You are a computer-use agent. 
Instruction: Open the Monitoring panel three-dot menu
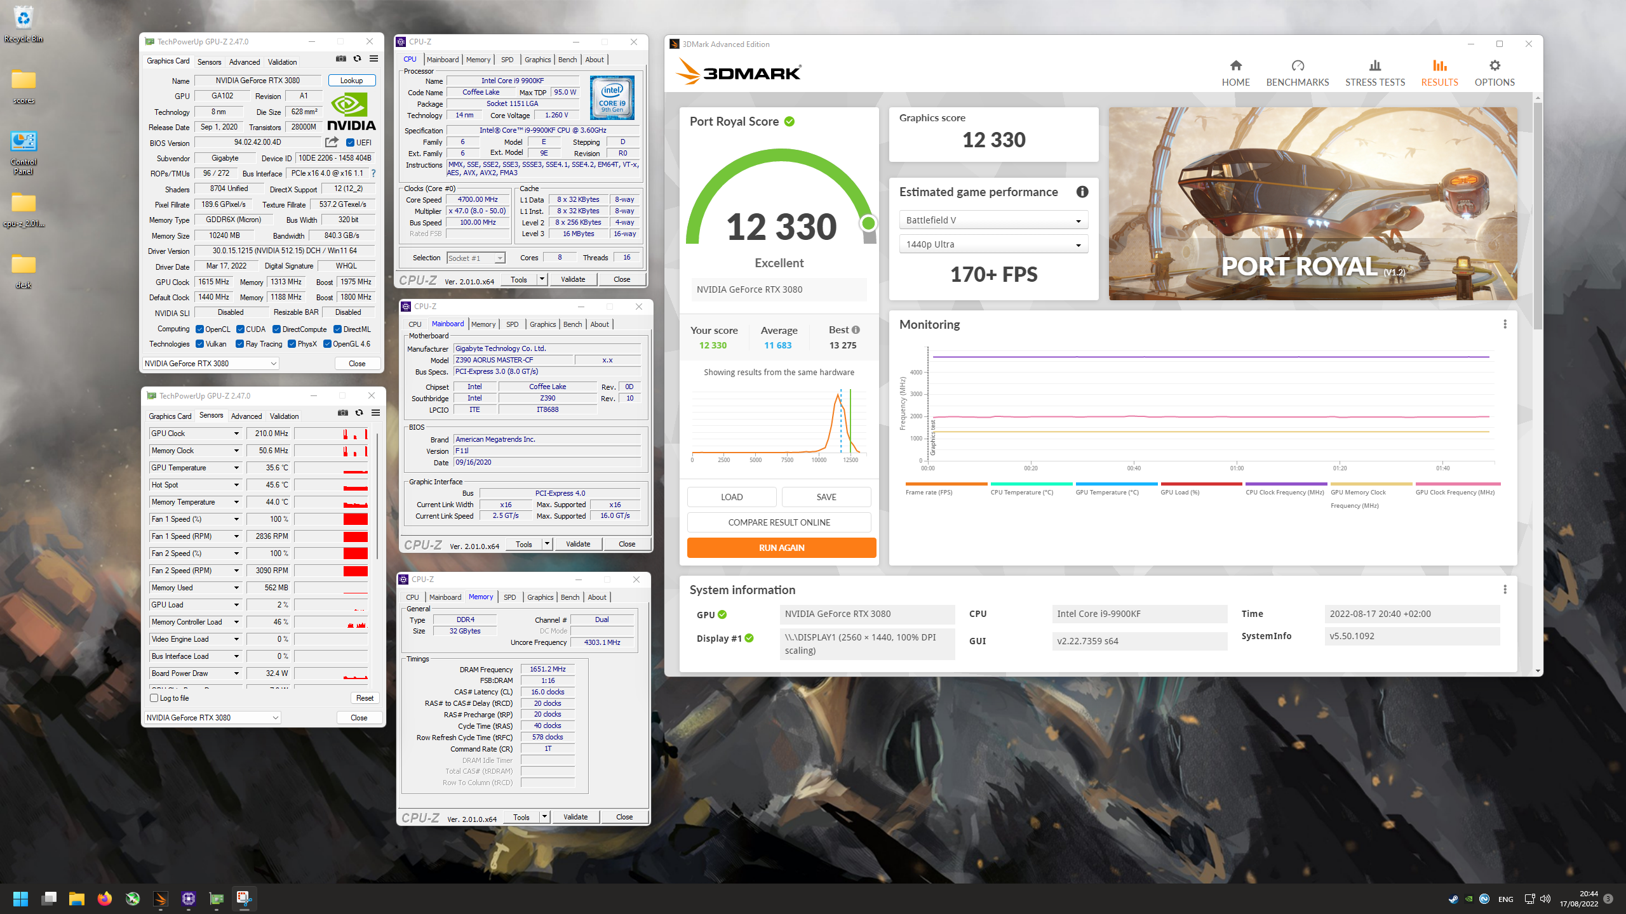coord(1505,324)
